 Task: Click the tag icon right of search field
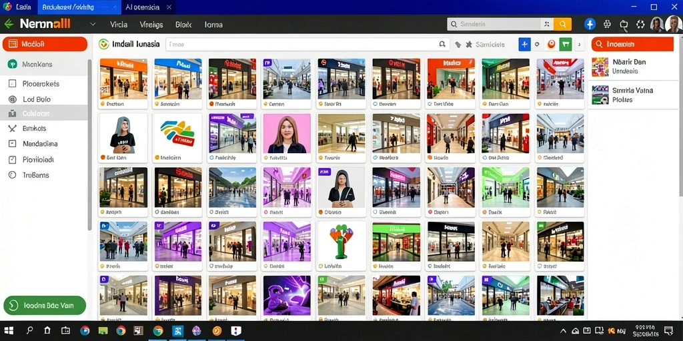click(458, 45)
